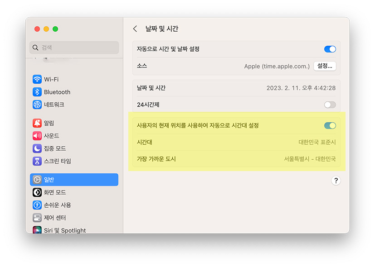The image size is (375, 267).
Task: Enable the 24시간제 toggle
Action: click(x=330, y=104)
